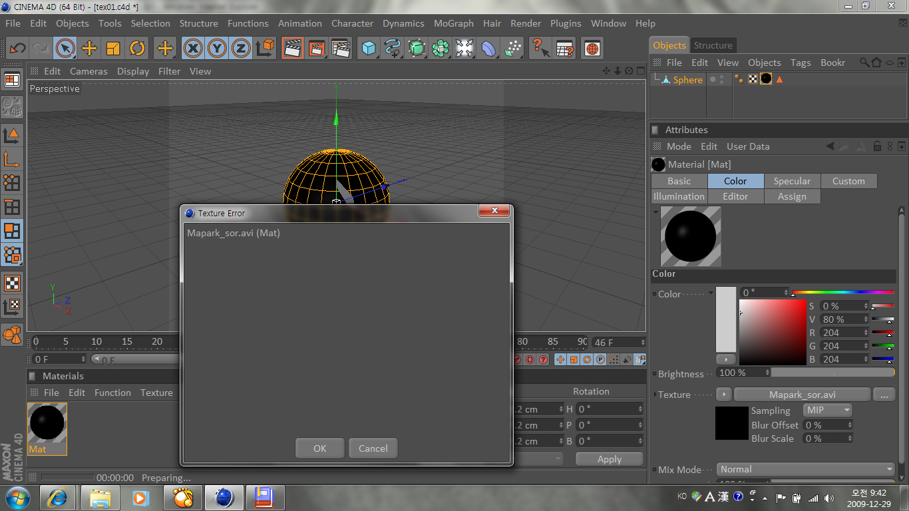Image resolution: width=909 pixels, height=511 pixels.
Task: Toggle the Z-axis lock
Action: tap(241, 48)
